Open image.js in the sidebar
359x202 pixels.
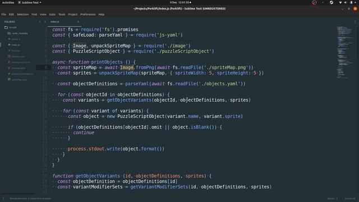(16, 39)
